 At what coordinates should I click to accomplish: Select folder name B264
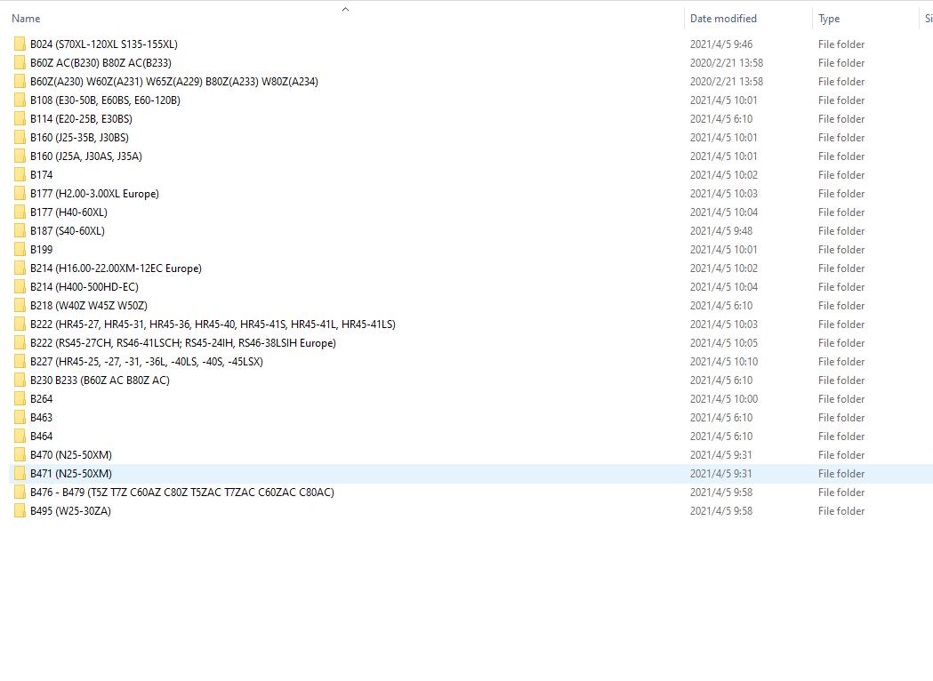[x=41, y=399]
